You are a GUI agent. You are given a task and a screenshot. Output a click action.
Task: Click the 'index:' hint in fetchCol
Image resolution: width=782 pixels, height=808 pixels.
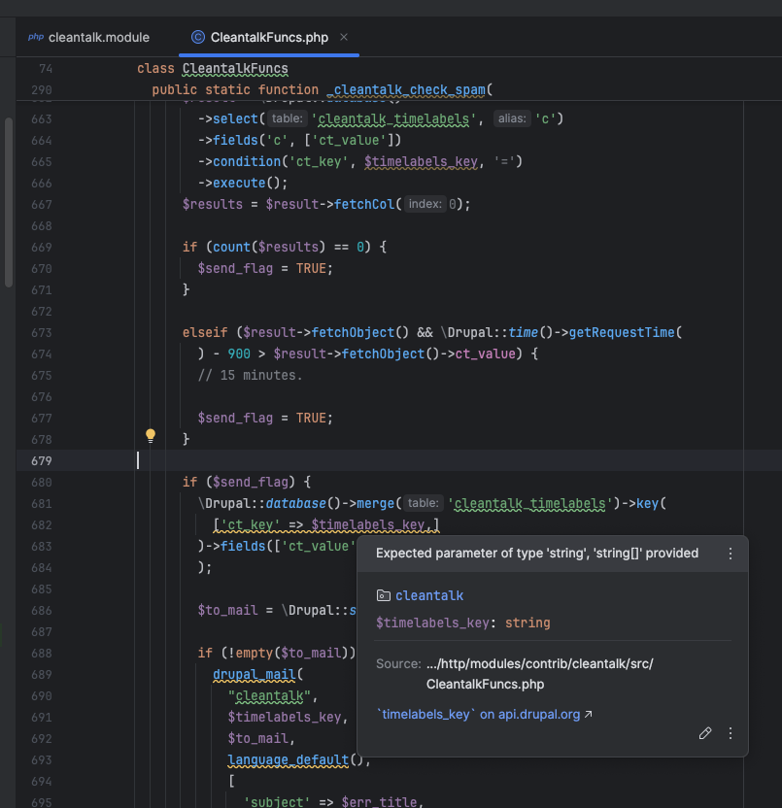(425, 204)
